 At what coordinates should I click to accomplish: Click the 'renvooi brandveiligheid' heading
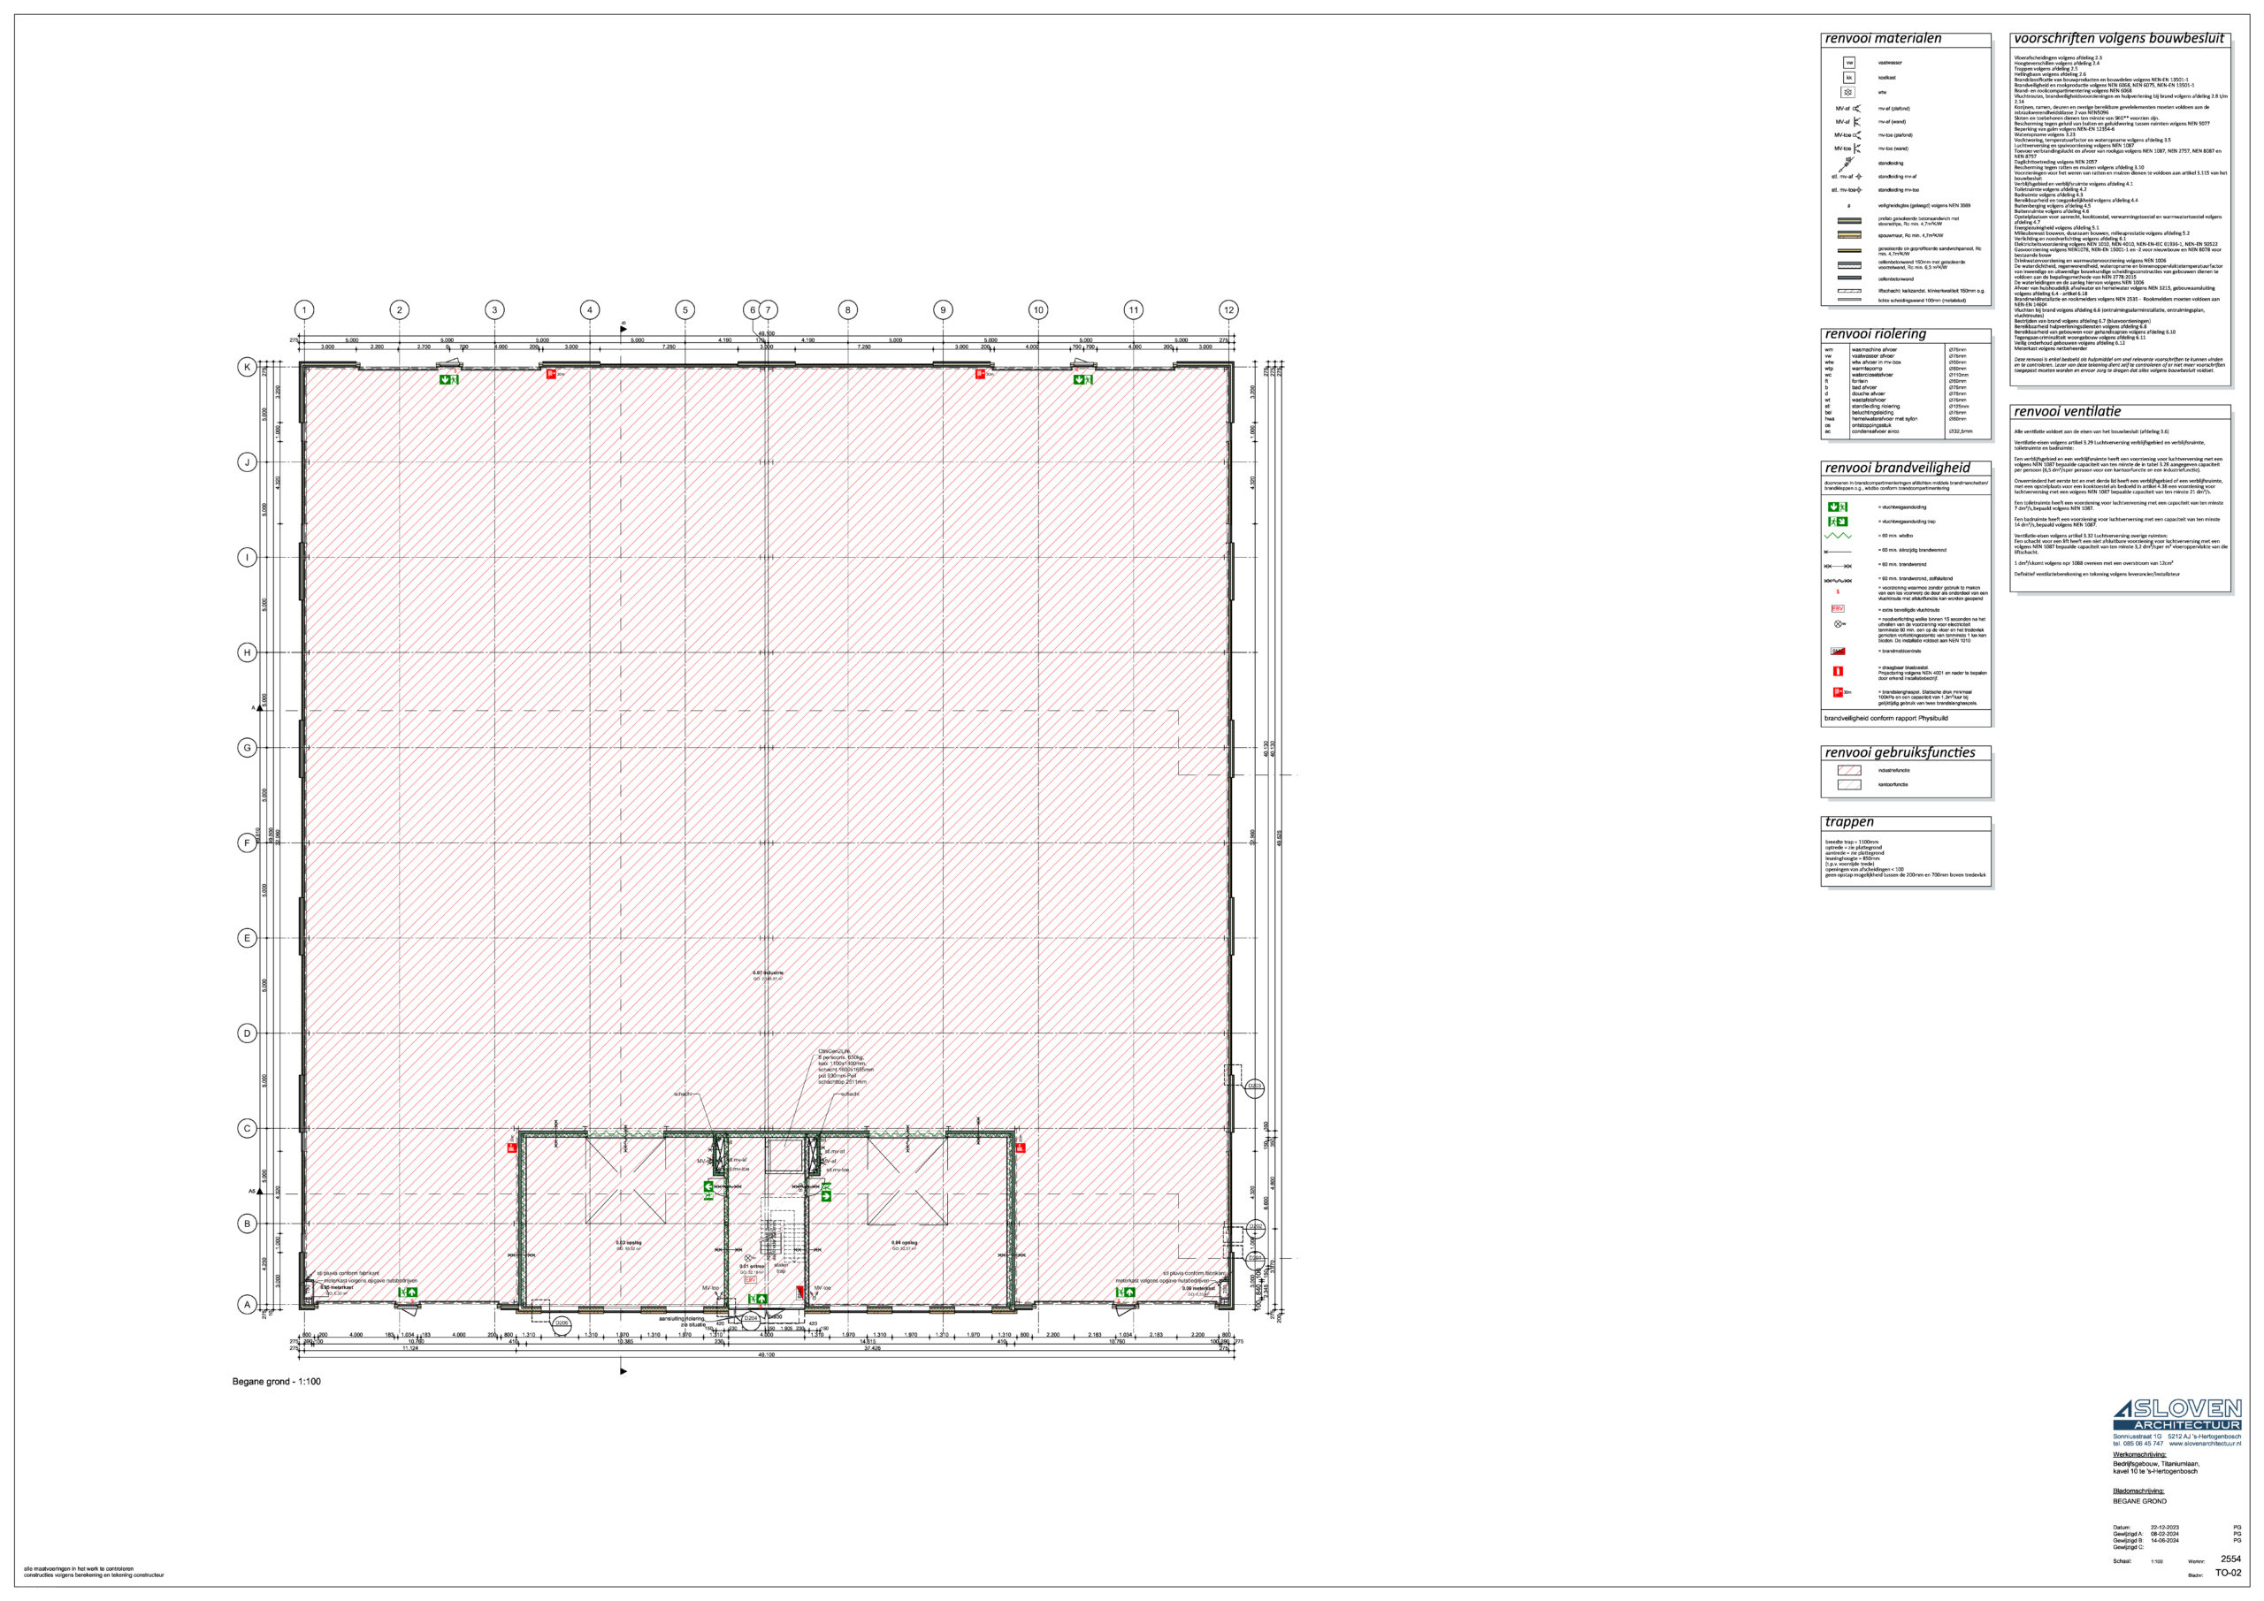1897,469
